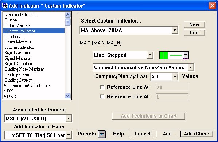Click reference line field showing 0
The image size is (218, 142).
pos(172,97)
